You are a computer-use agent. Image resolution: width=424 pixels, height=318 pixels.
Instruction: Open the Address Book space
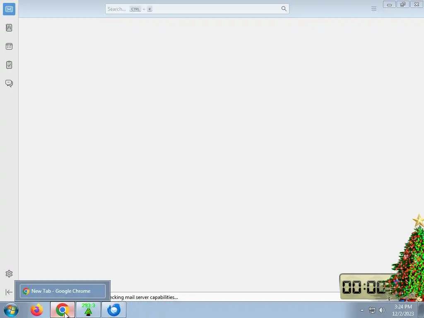click(x=9, y=28)
